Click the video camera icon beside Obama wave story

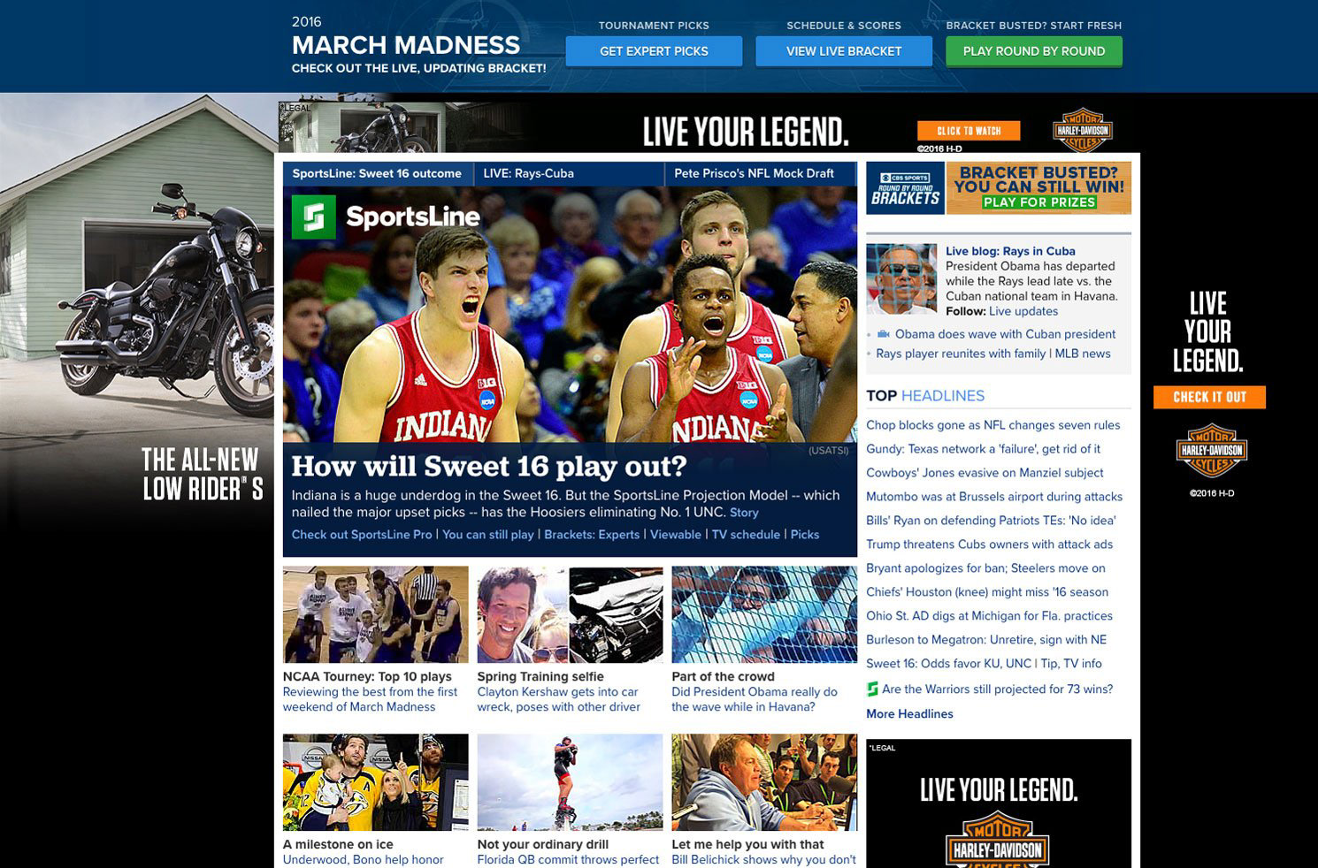pyautogui.click(x=883, y=334)
